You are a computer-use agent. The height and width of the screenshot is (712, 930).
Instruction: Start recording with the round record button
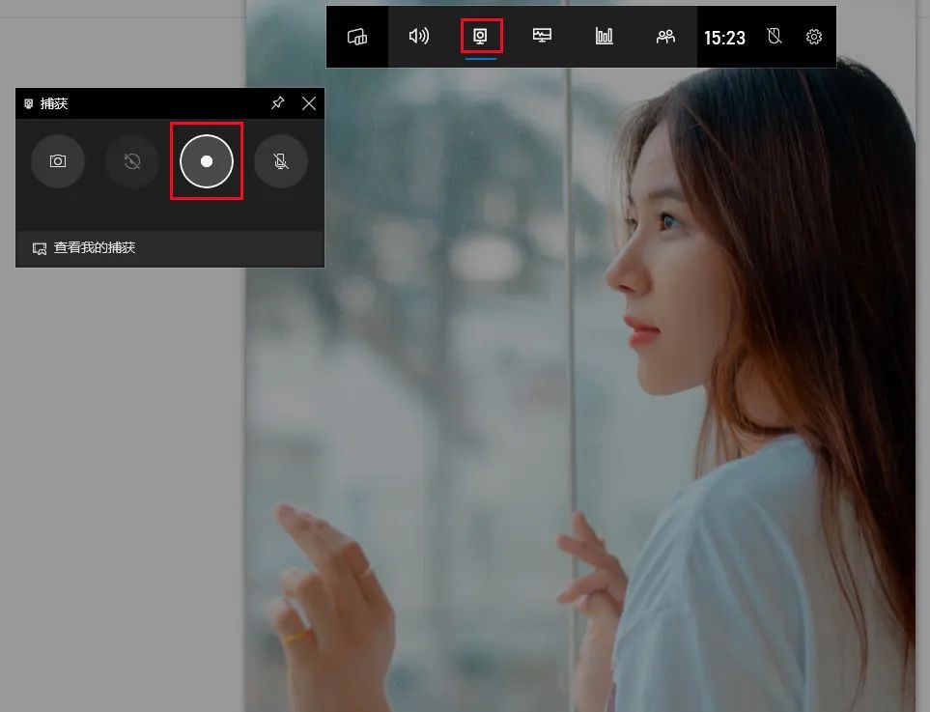click(207, 161)
